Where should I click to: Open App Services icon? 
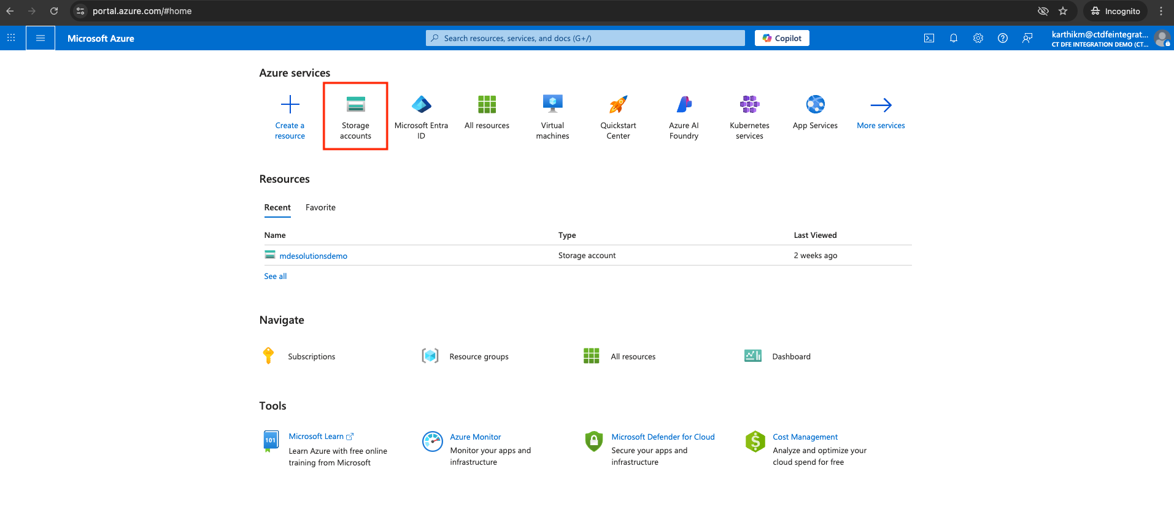pyautogui.click(x=815, y=105)
